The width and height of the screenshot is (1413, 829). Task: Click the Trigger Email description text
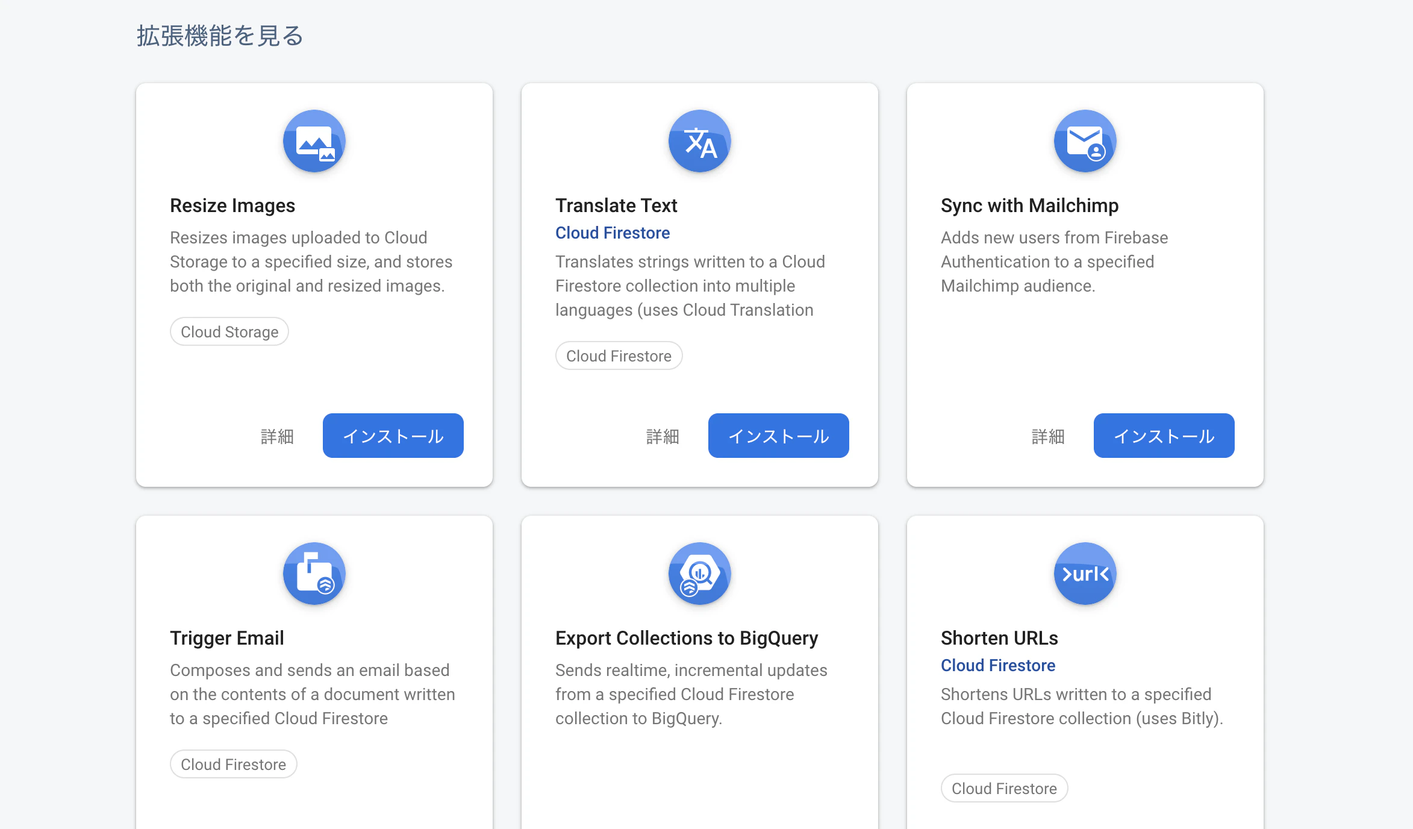coord(312,694)
